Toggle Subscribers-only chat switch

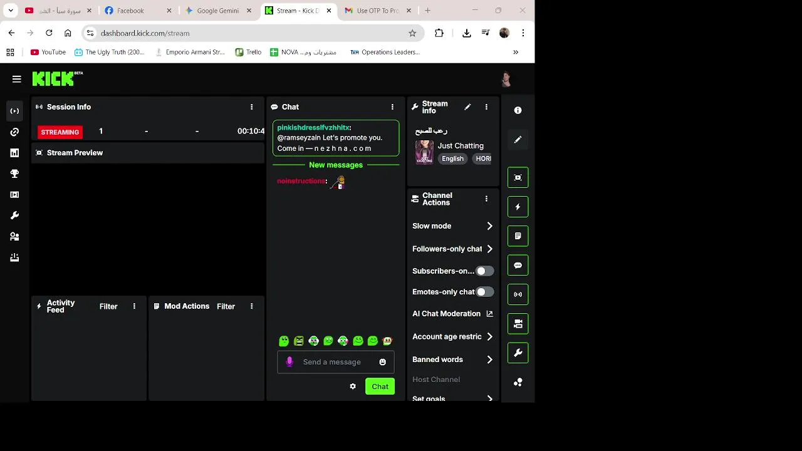point(484,271)
